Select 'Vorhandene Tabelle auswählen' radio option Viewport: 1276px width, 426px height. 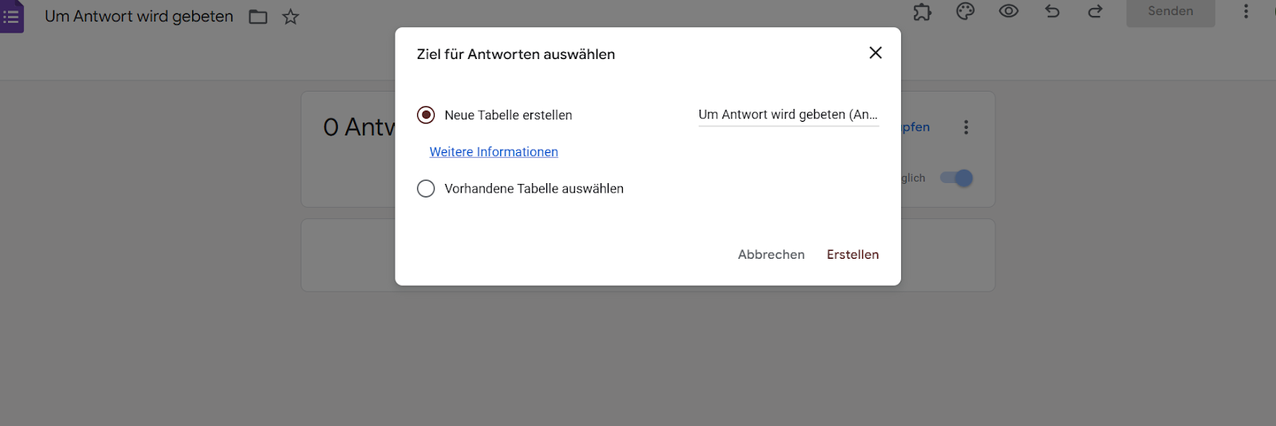click(x=426, y=189)
